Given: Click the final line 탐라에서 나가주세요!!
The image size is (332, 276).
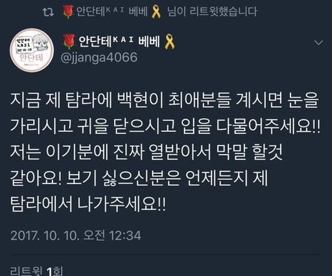Looking at the screenshot, I should 88,204.
